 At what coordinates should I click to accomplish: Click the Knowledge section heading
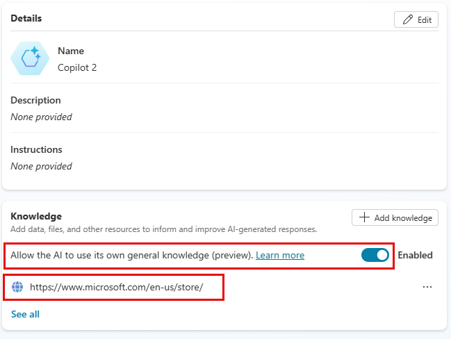click(x=36, y=216)
